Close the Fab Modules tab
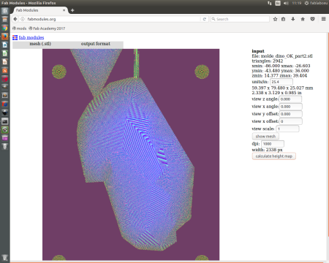Screen dimensions: 329x263 (x=64, y=10)
